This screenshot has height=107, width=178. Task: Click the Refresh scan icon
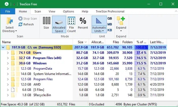click(x=21, y=24)
